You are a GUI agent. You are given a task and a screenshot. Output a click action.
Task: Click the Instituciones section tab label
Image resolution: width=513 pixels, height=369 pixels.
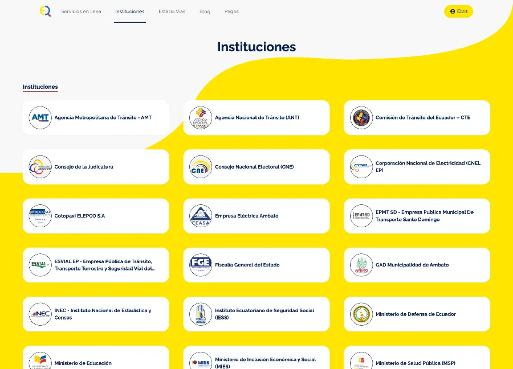[x=40, y=87]
